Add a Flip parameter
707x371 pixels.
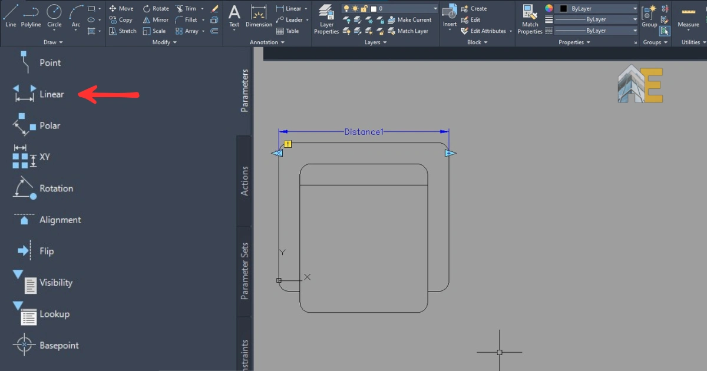click(x=47, y=251)
